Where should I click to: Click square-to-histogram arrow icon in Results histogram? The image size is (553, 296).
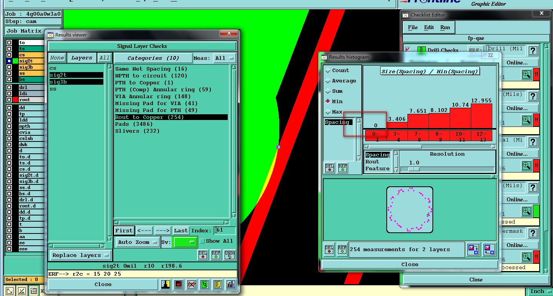click(x=489, y=250)
